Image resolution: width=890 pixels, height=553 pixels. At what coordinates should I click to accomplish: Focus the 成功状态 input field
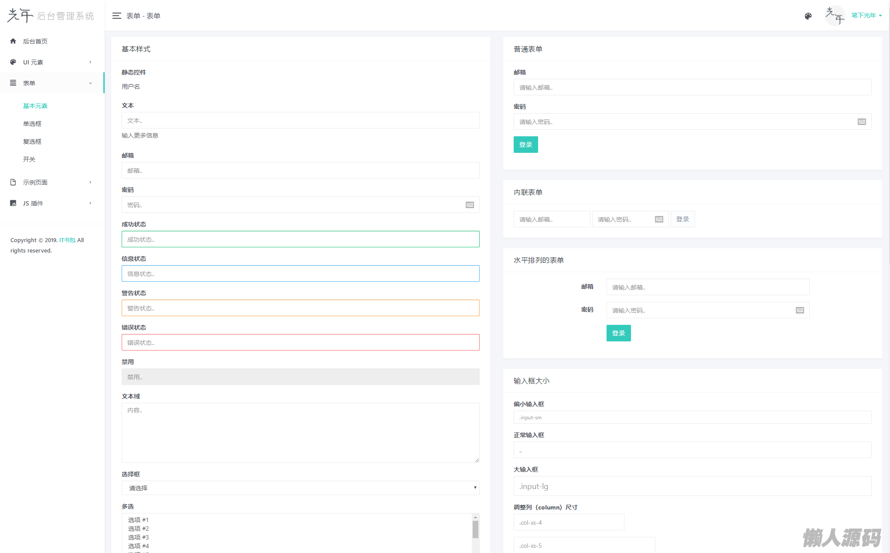click(x=300, y=239)
